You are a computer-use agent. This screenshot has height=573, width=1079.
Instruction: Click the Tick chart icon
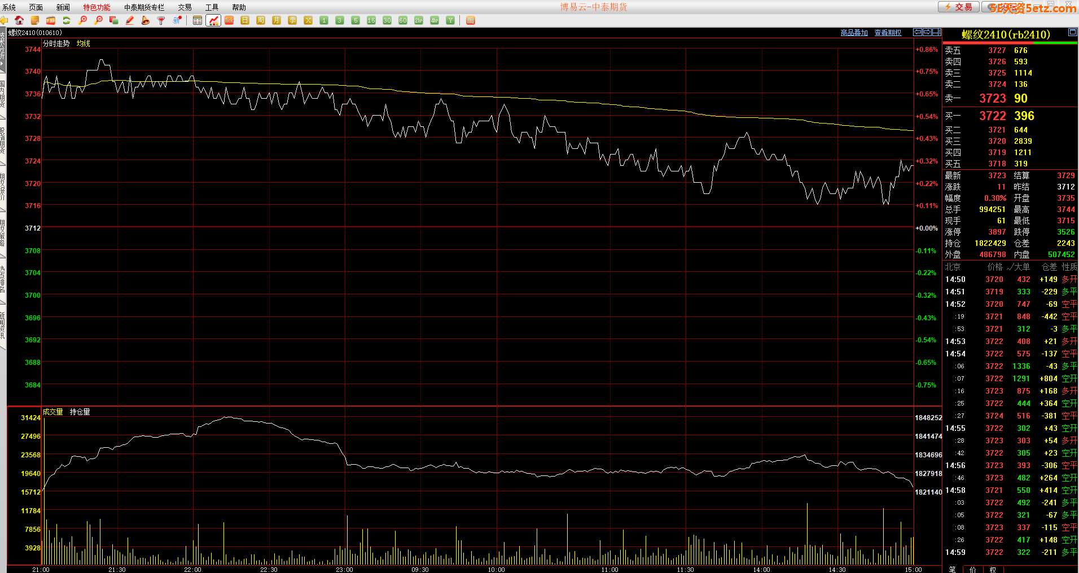229,20
